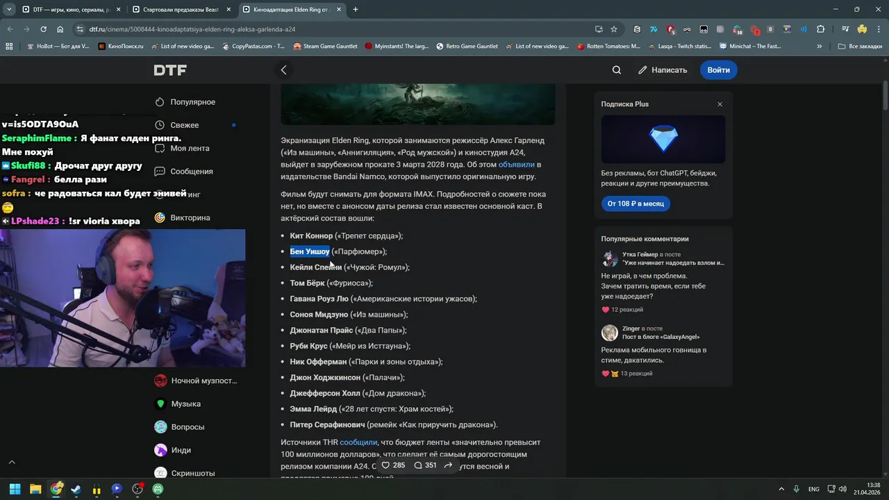Open volume control in system tray
Image resolution: width=889 pixels, height=500 pixels.
click(842, 489)
